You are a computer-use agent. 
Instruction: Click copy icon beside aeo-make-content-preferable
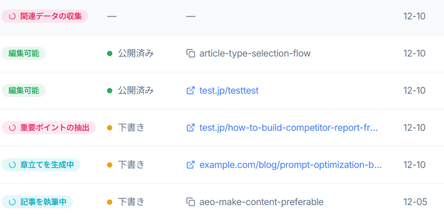191,202
